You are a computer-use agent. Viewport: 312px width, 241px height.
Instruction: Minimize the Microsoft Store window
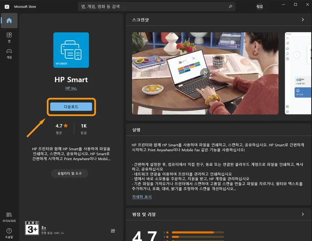[284, 5]
